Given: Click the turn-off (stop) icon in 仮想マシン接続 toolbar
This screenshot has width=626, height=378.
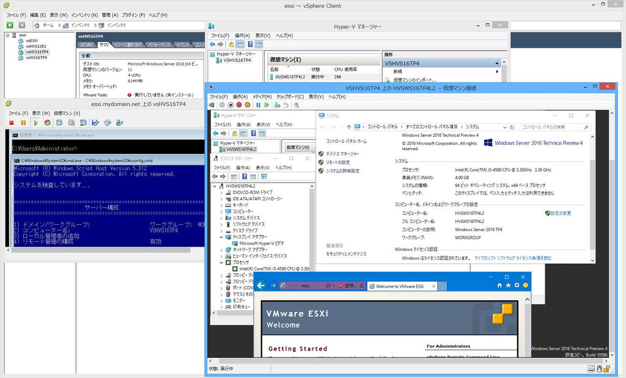Looking at the screenshot, I should (x=230, y=105).
